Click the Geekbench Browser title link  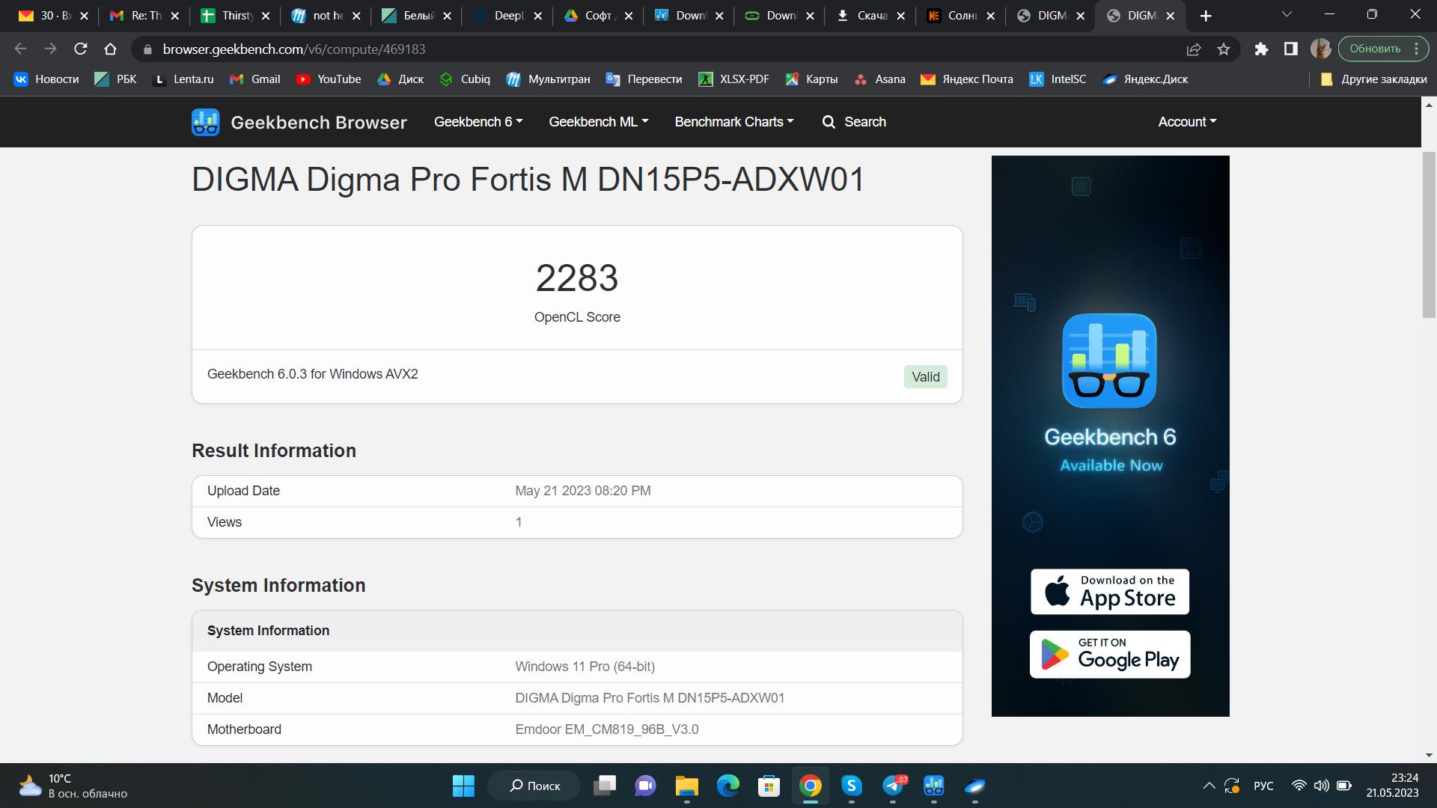(319, 123)
